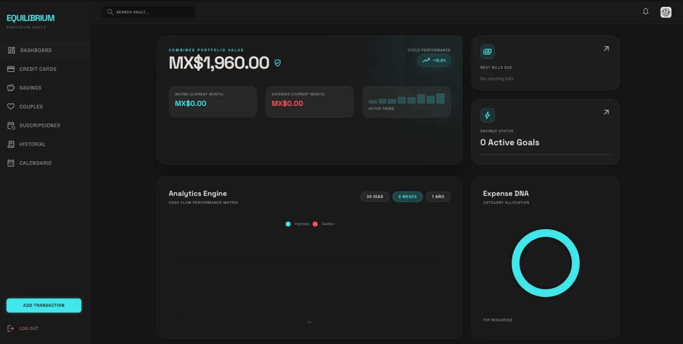Click the Historial receipt icon

[x=11, y=144]
